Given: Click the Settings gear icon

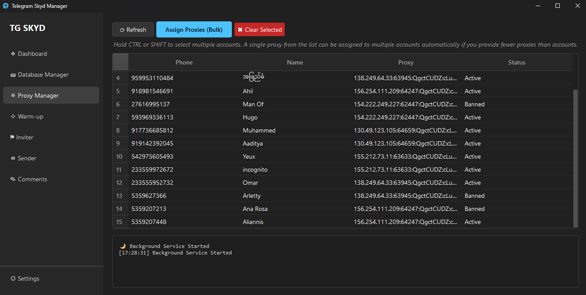Looking at the screenshot, I should 13,279.
